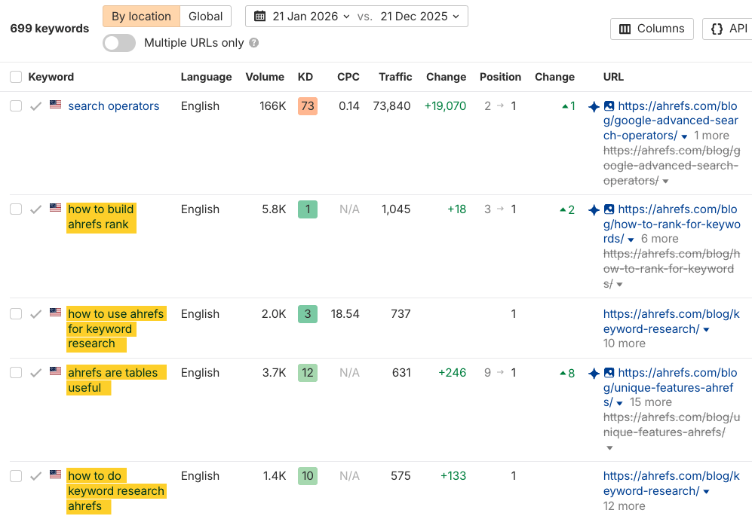Click the checkmark icon beside how to use ahrefs
This screenshot has height=516, width=752.
tap(35, 313)
